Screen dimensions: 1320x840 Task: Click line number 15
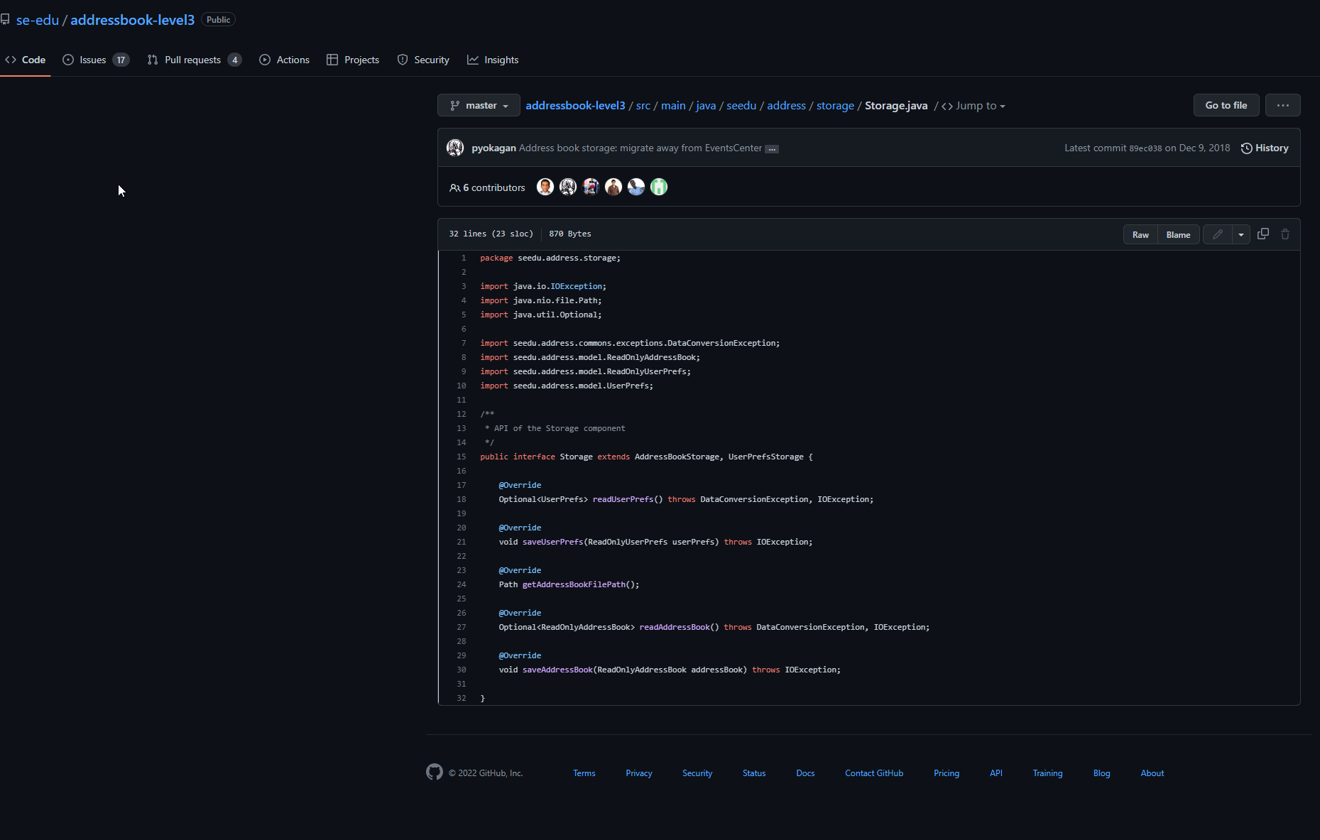tap(462, 457)
